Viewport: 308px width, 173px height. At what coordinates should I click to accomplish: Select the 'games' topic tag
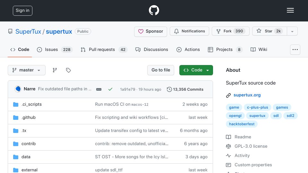tap(282, 108)
